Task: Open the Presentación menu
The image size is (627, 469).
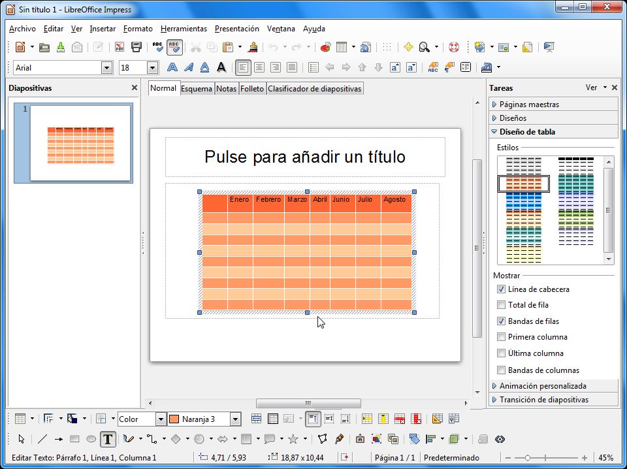Action: (236, 29)
